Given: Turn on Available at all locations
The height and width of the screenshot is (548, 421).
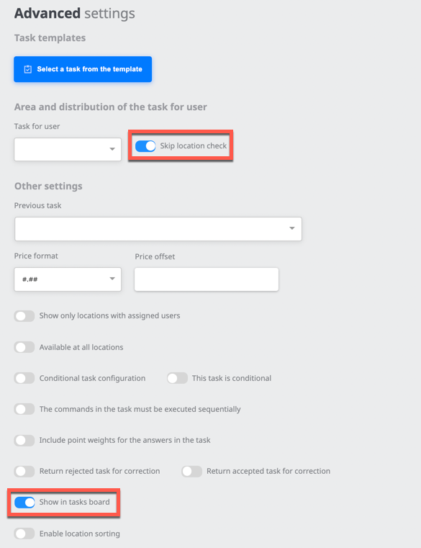Looking at the screenshot, I should point(24,347).
